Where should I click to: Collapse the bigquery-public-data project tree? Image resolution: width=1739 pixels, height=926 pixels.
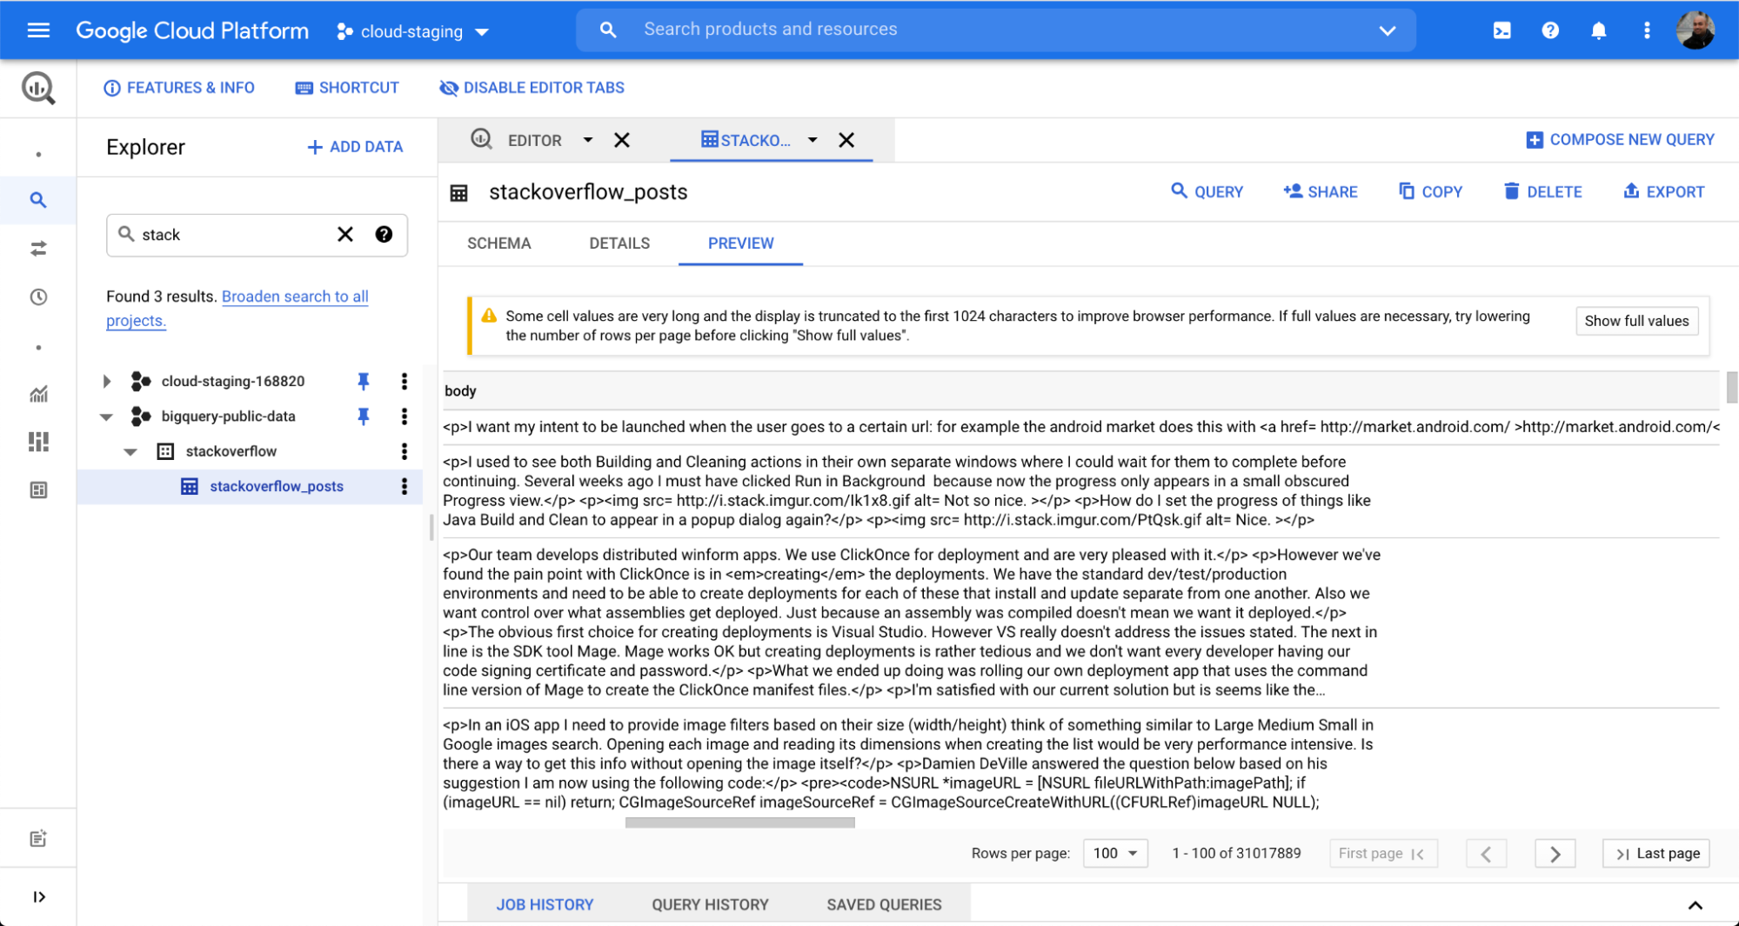pos(107,416)
